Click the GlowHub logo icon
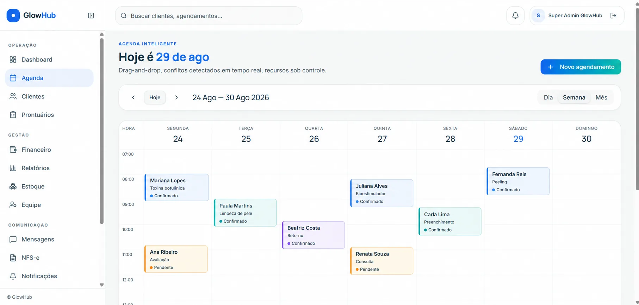 click(13, 15)
